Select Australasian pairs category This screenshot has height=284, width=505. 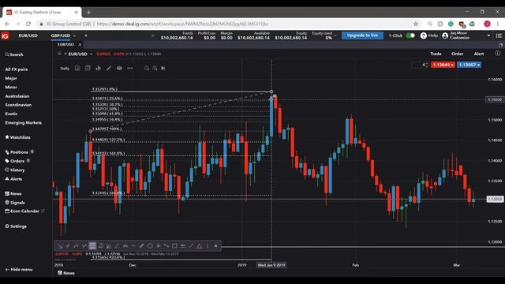(x=17, y=96)
